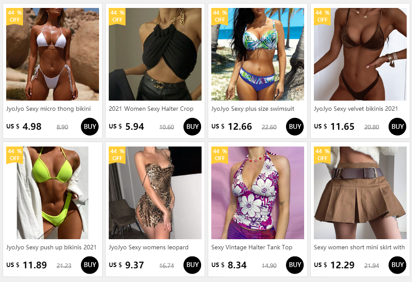
Task: Click BUY for the $5.94 Halter Crop
Action: coord(192,127)
